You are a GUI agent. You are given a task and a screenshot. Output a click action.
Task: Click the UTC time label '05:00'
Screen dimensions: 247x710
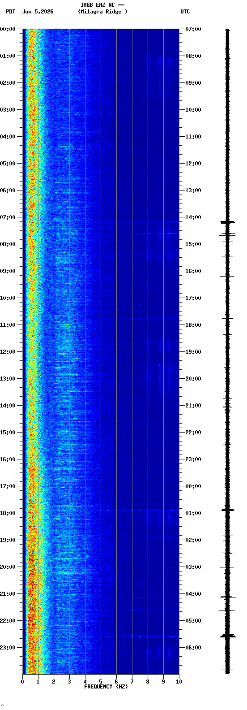pos(193,621)
